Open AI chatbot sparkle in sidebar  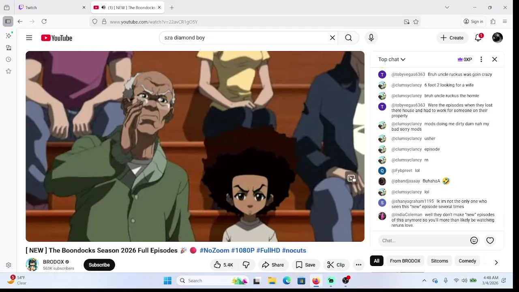click(x=9, y=36)
